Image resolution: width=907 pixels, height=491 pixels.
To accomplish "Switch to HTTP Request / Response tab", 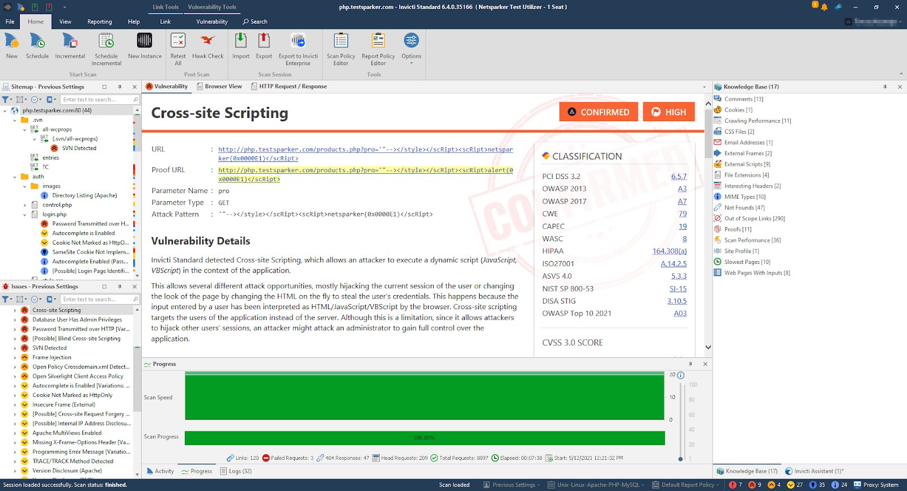I will click(x=288, y=87).
